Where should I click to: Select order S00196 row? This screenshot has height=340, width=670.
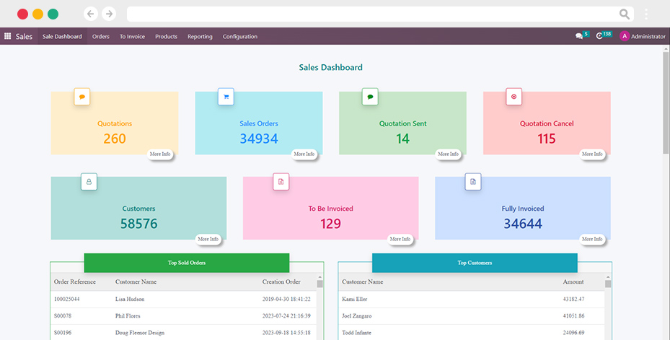tap(183, 333)
